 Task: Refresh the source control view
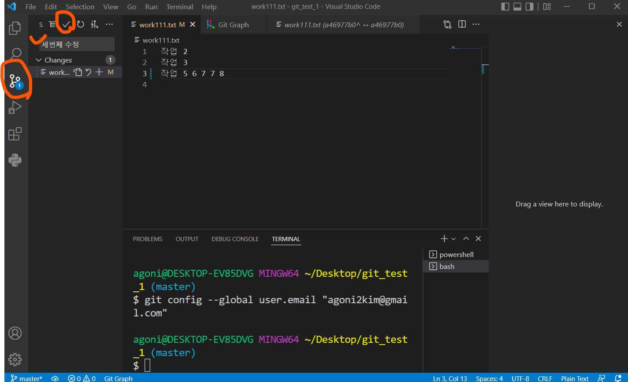[80, 25]
